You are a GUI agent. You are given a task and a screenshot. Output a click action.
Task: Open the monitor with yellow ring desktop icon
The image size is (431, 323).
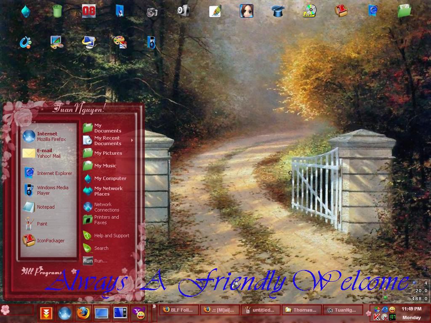point(88,42)
